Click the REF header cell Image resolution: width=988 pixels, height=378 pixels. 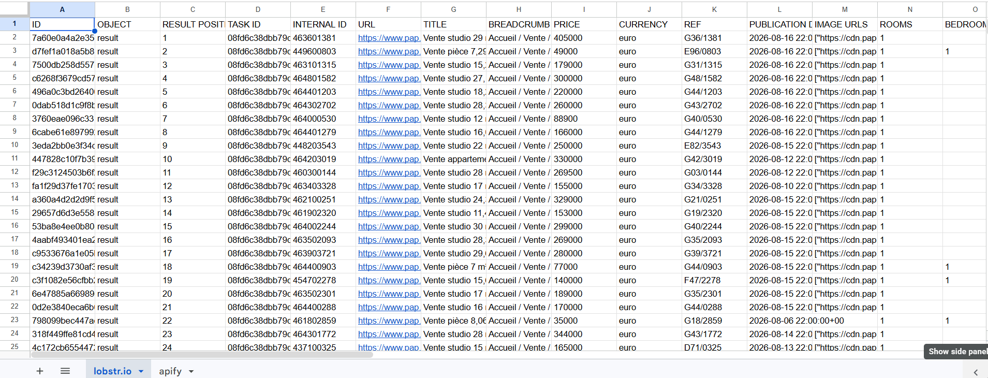click(714, 24)
